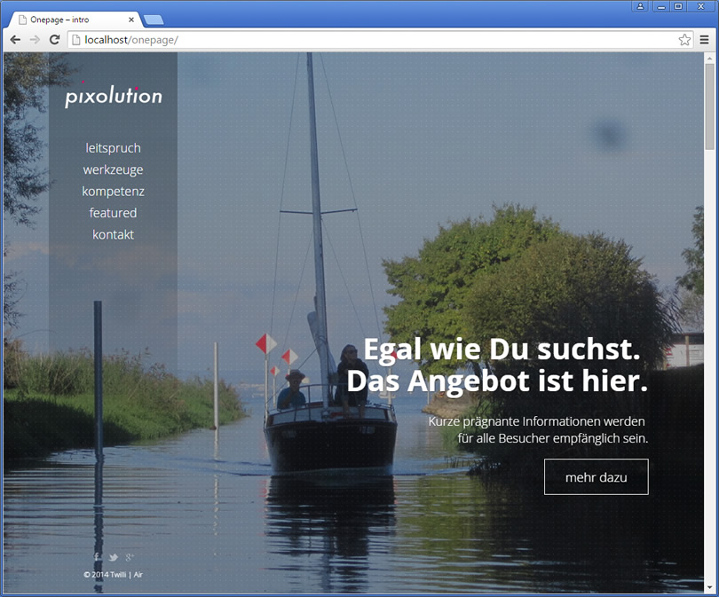Open the Twitter social link icon

[x=114, y=557]
